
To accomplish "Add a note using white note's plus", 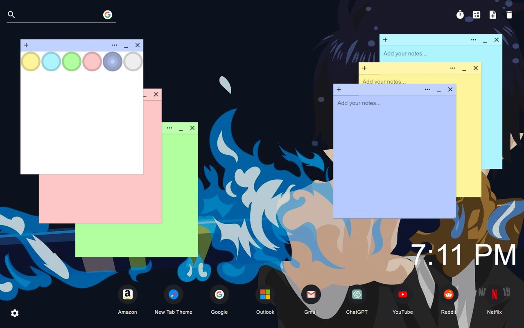I will coord(26,45).
